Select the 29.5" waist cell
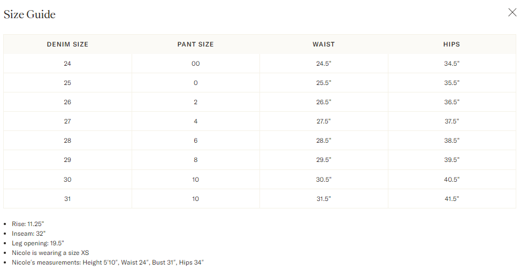The height and width of the screenshot is (279, 520). pos(324,160)
